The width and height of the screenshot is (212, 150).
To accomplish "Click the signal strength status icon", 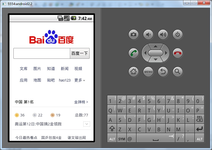I will (x=67, y=18).
